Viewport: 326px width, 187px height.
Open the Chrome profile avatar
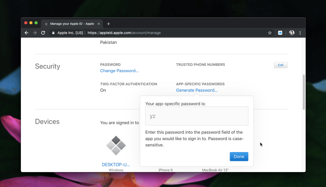click(x=292, y=33)
